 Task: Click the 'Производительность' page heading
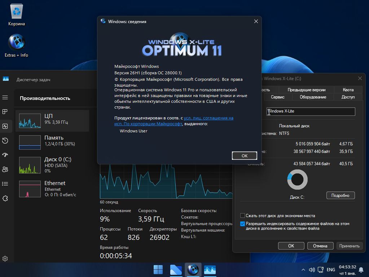(x=45, y=98)
